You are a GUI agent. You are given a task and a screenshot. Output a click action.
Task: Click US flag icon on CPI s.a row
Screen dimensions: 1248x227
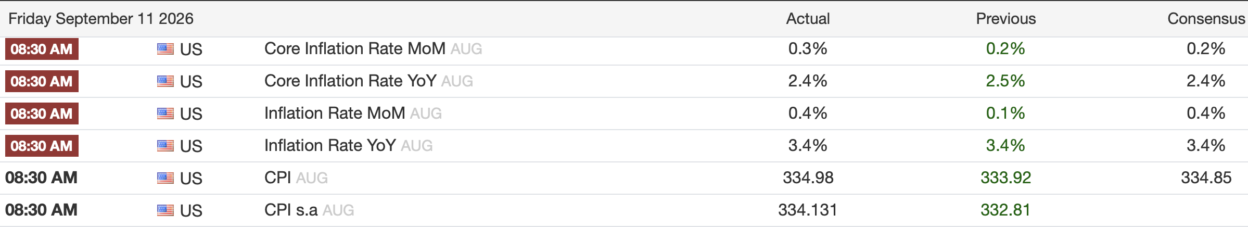tap(165, 211)
